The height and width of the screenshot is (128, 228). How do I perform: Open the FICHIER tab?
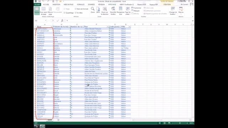coord(37,5)
